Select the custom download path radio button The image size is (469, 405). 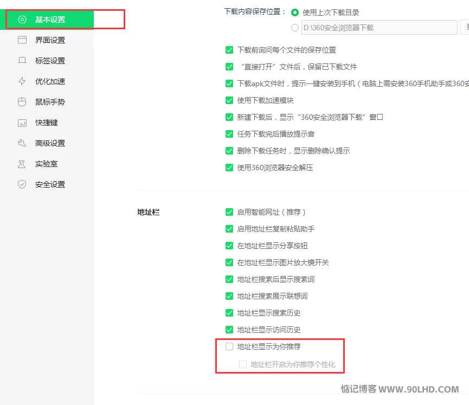[295, 28]
